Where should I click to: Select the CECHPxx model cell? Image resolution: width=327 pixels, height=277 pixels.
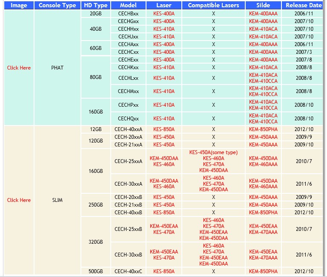pyautogui.click(x=128, y=105)
